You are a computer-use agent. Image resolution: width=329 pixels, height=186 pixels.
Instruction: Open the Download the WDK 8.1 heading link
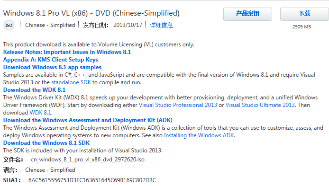[x=34, y=90]
